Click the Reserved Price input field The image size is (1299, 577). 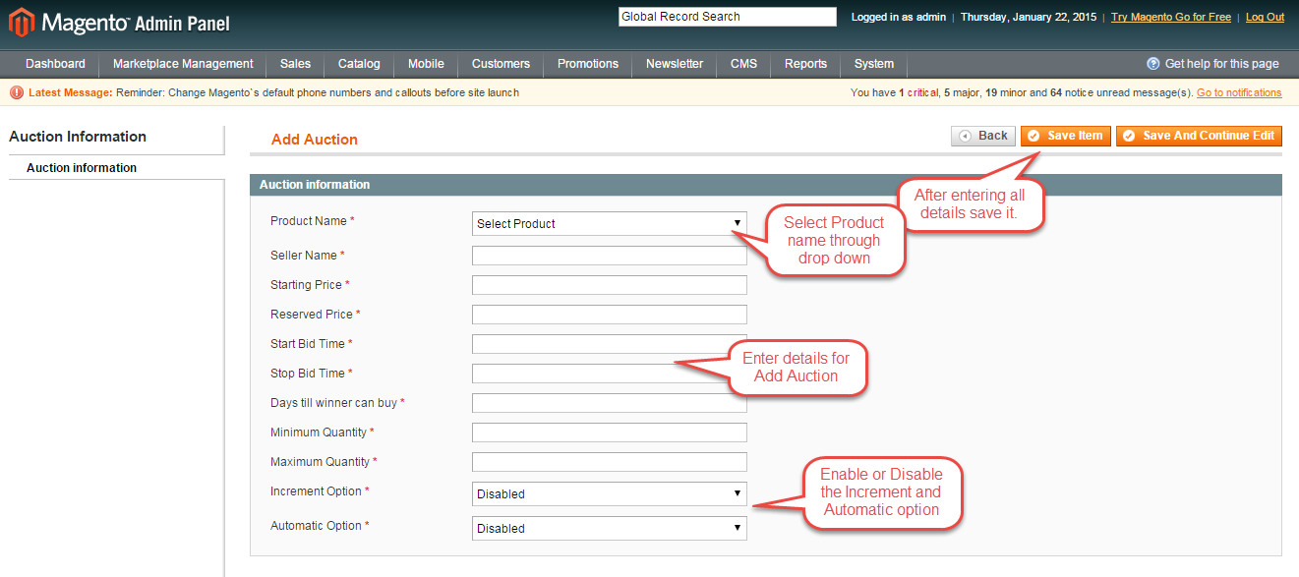click(610, 315)
